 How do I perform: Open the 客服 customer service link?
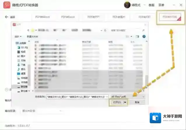coord(151,5)
